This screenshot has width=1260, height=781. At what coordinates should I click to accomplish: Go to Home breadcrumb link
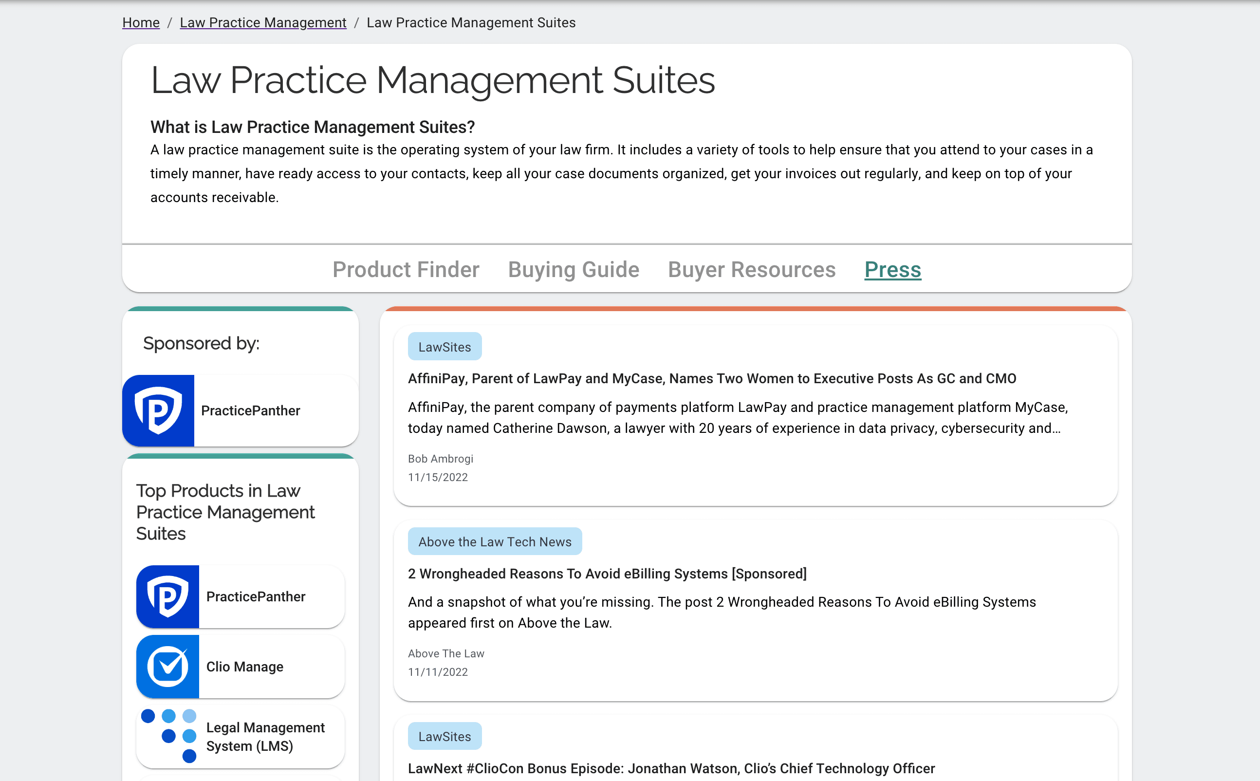click(x=141, y=23)
